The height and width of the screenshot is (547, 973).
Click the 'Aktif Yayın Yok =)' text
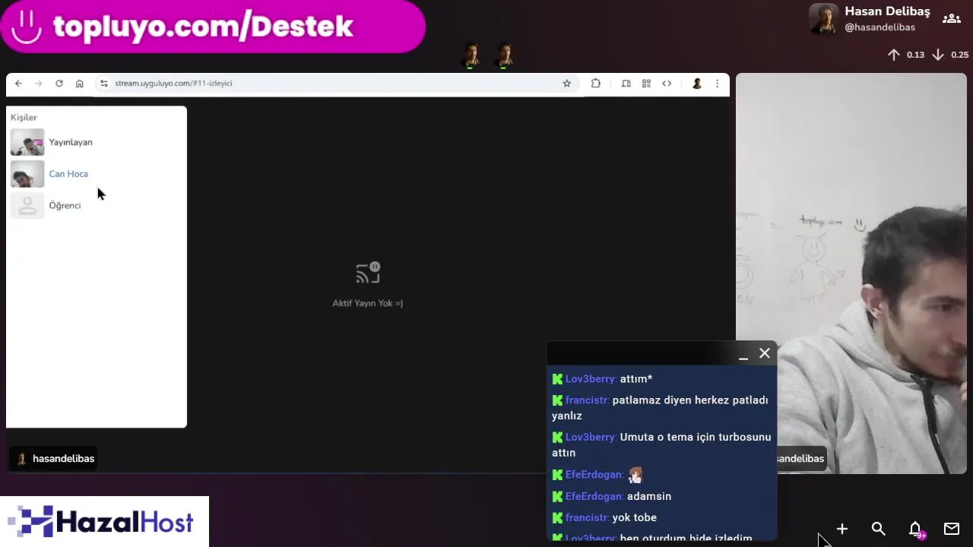click(x=367, y=303)
